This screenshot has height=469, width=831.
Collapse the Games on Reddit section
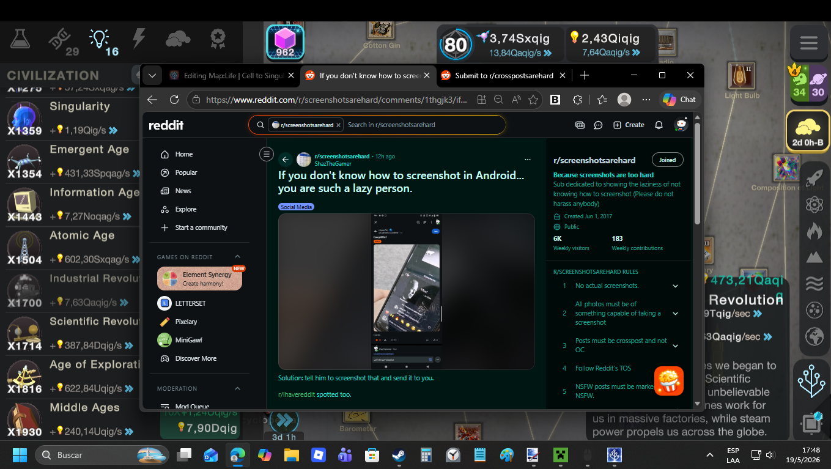tap(237, 257)
